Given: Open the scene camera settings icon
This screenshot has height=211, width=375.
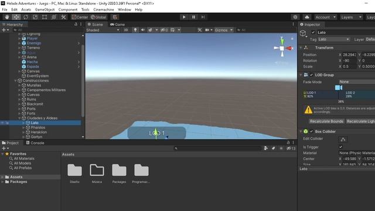Looking at the screenshot, I should [x=207, y=30].
